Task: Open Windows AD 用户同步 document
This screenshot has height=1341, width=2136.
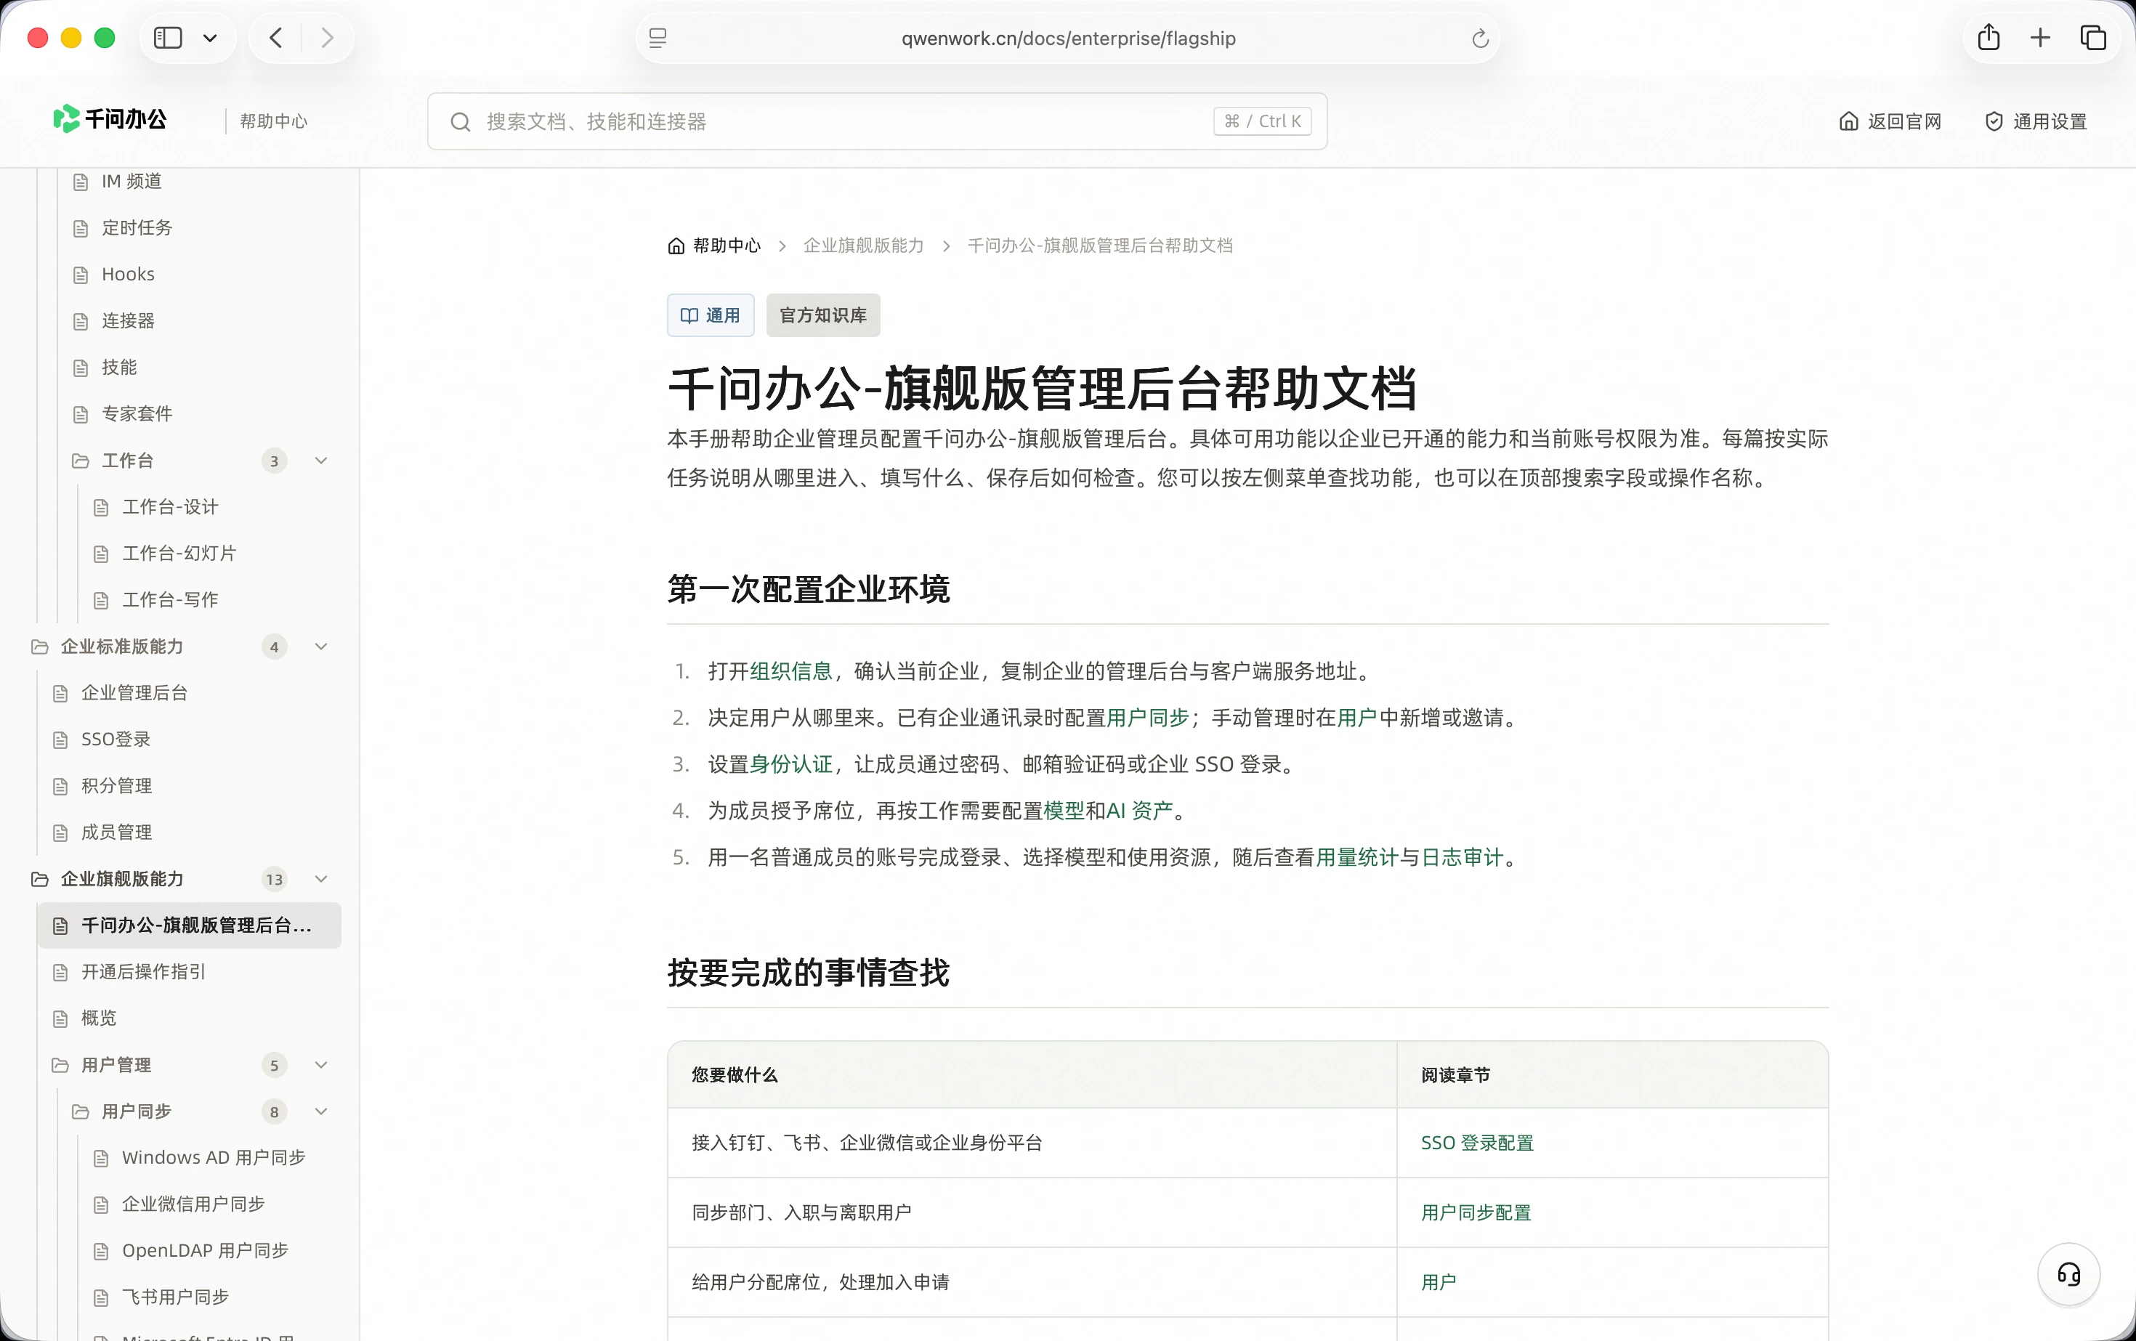Action: pyautogui.click(x=213, y=1158)
